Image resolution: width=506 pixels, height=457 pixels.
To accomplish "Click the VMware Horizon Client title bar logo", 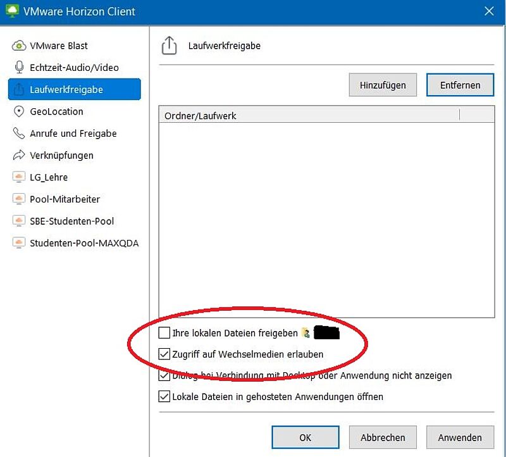I will pos(12,11).
